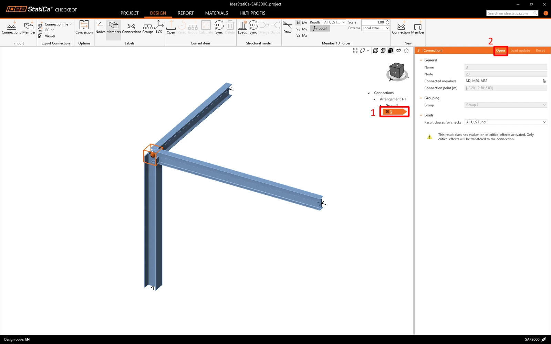Open Result classes for checks dropdown

point(506,122)
